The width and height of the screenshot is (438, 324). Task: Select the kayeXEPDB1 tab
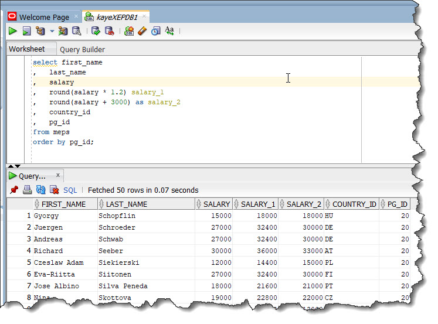click(x=117, y=18)
